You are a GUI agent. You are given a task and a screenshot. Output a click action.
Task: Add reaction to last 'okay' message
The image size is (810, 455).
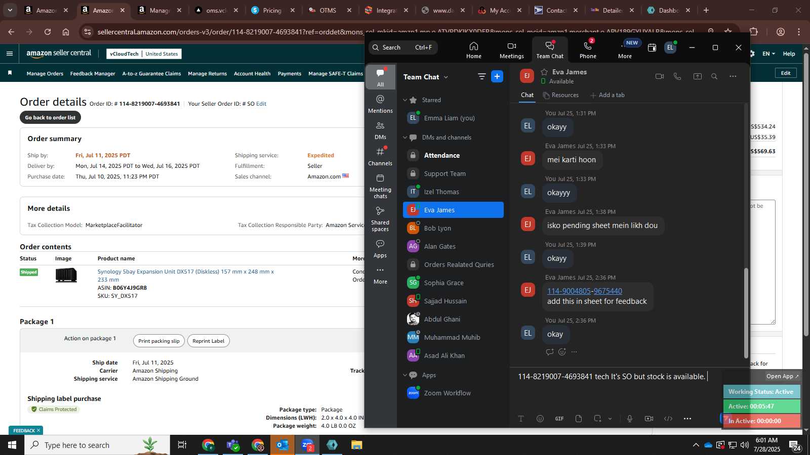[x=562, y=352]
